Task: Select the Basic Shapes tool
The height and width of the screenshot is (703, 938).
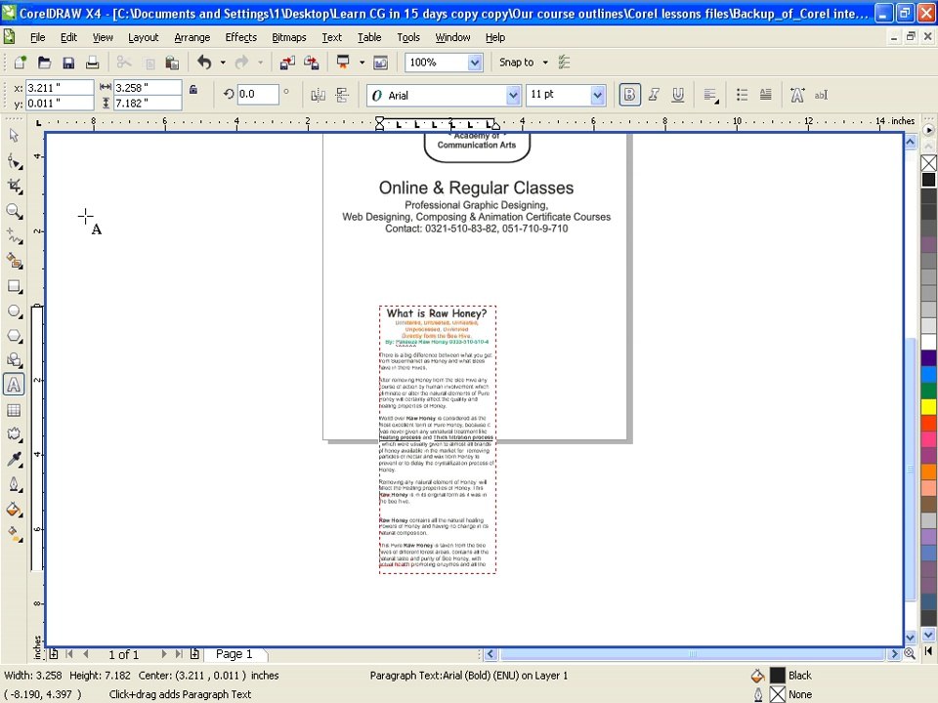Action: [14, 360]
